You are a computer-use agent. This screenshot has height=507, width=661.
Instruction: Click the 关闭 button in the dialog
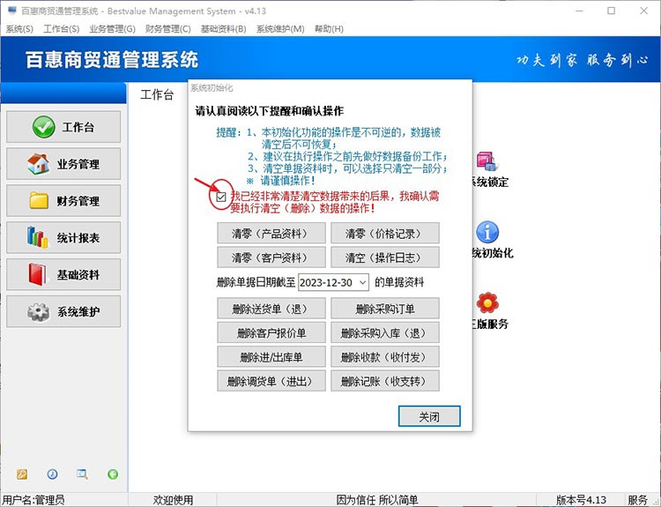tap(429, 416)
